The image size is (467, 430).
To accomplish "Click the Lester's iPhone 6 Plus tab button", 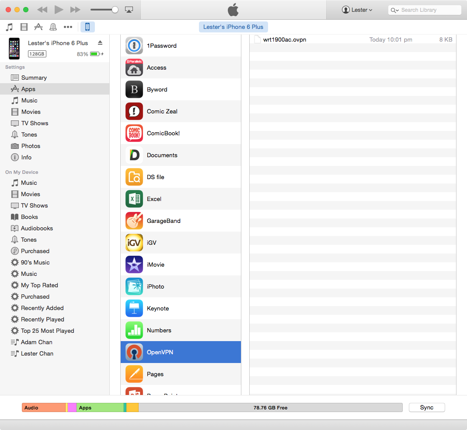I will [x=233, y=27].
